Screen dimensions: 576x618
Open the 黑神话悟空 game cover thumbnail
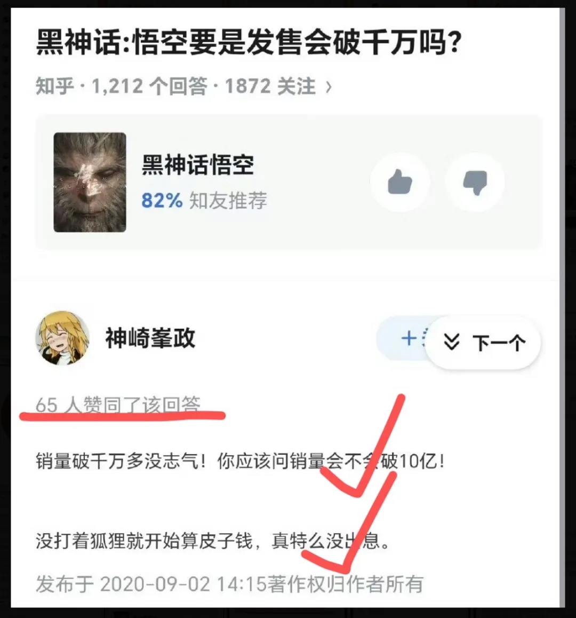click(x=90, y=182)
